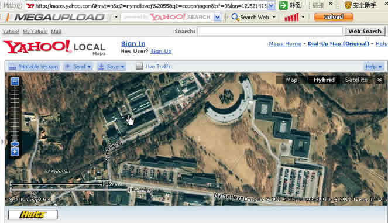Click the green go arrow icon
The image size is (388, 223).
(283, 5)
